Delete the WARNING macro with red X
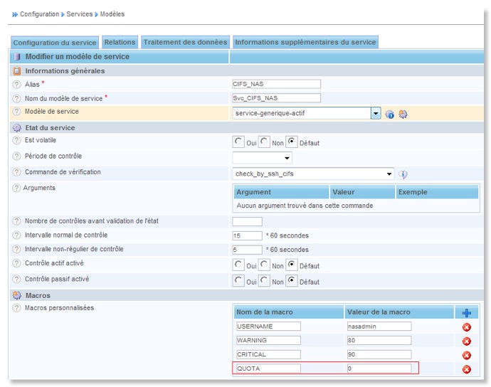 [467, 341]
